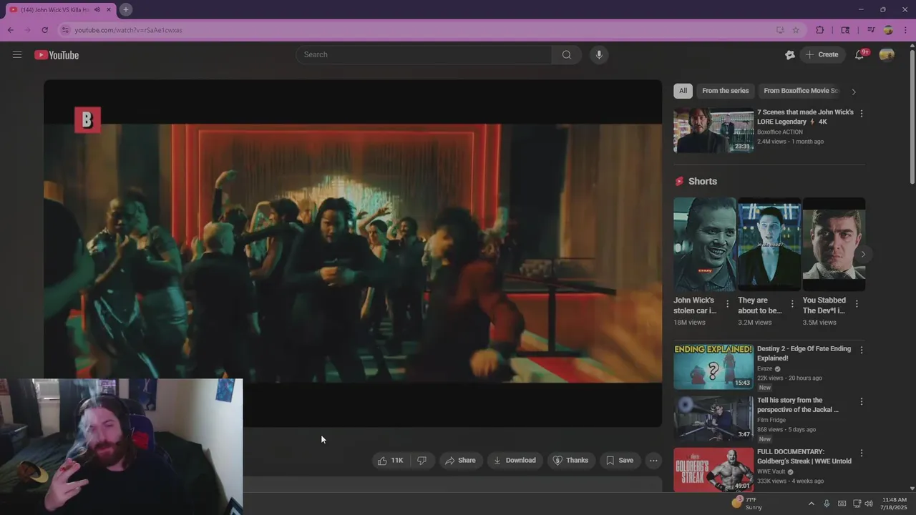Open taskbar volume speaker icon
This screenshot has height=515, width=916.
(869, 504)
